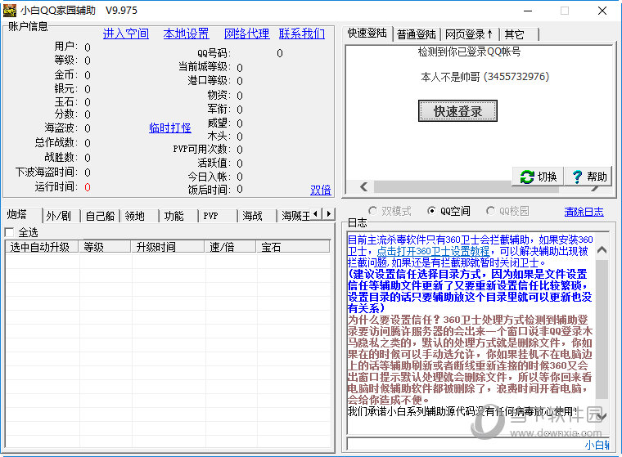Open the 普通登陆 tab
Viewport: 622px width, 457px height.
(x=417, y=35)
